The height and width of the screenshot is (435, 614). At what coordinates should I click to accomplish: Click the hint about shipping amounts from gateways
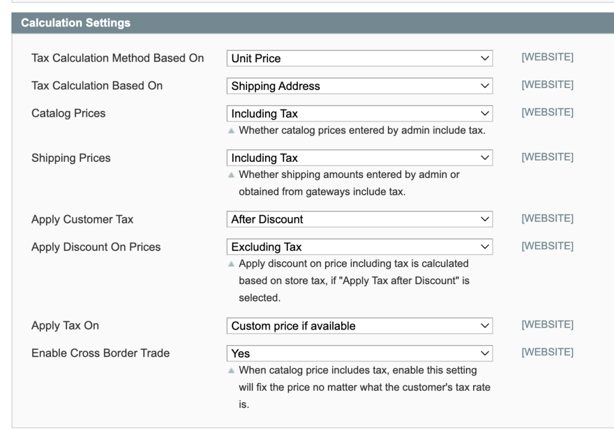350,183
